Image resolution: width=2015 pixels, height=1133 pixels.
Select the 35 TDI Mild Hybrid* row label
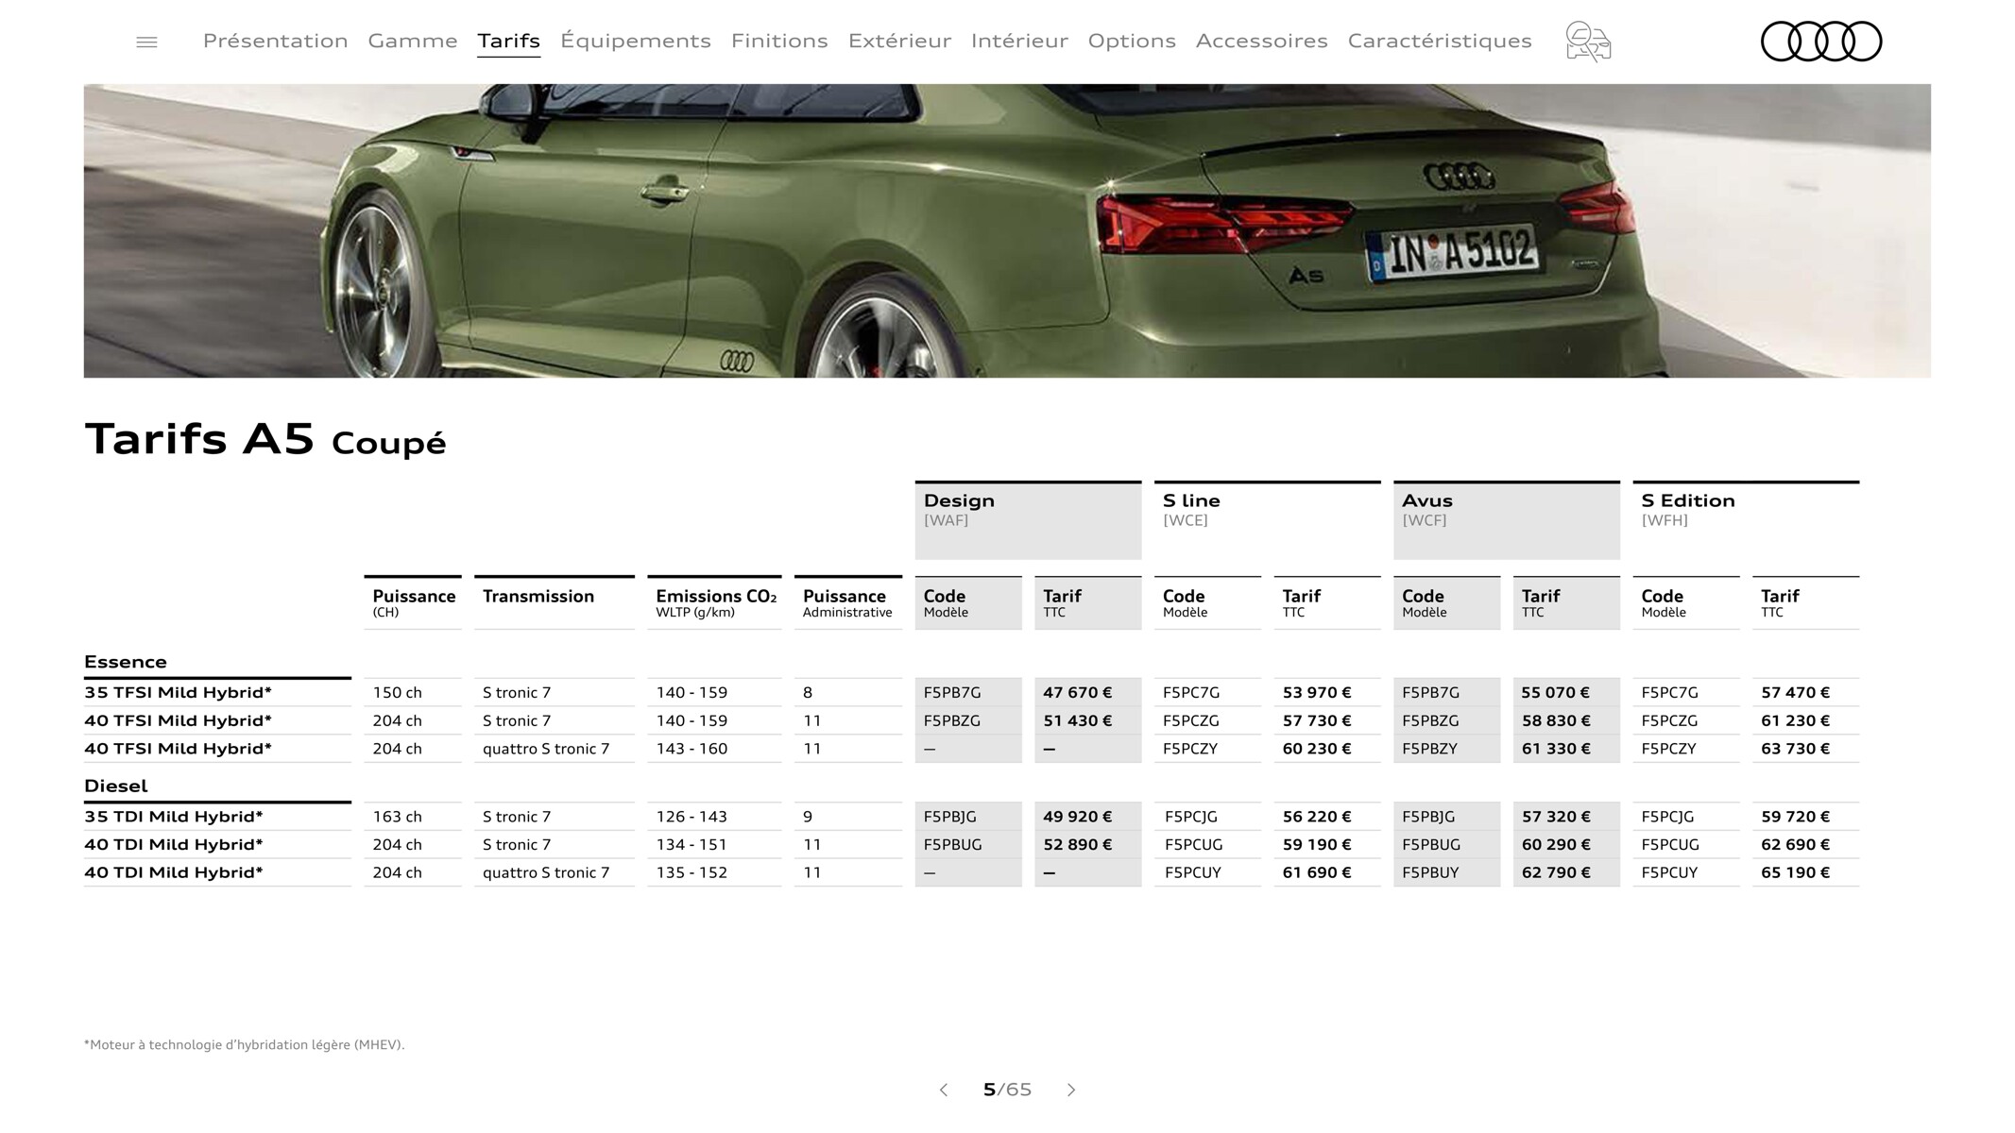pos(174,817)
